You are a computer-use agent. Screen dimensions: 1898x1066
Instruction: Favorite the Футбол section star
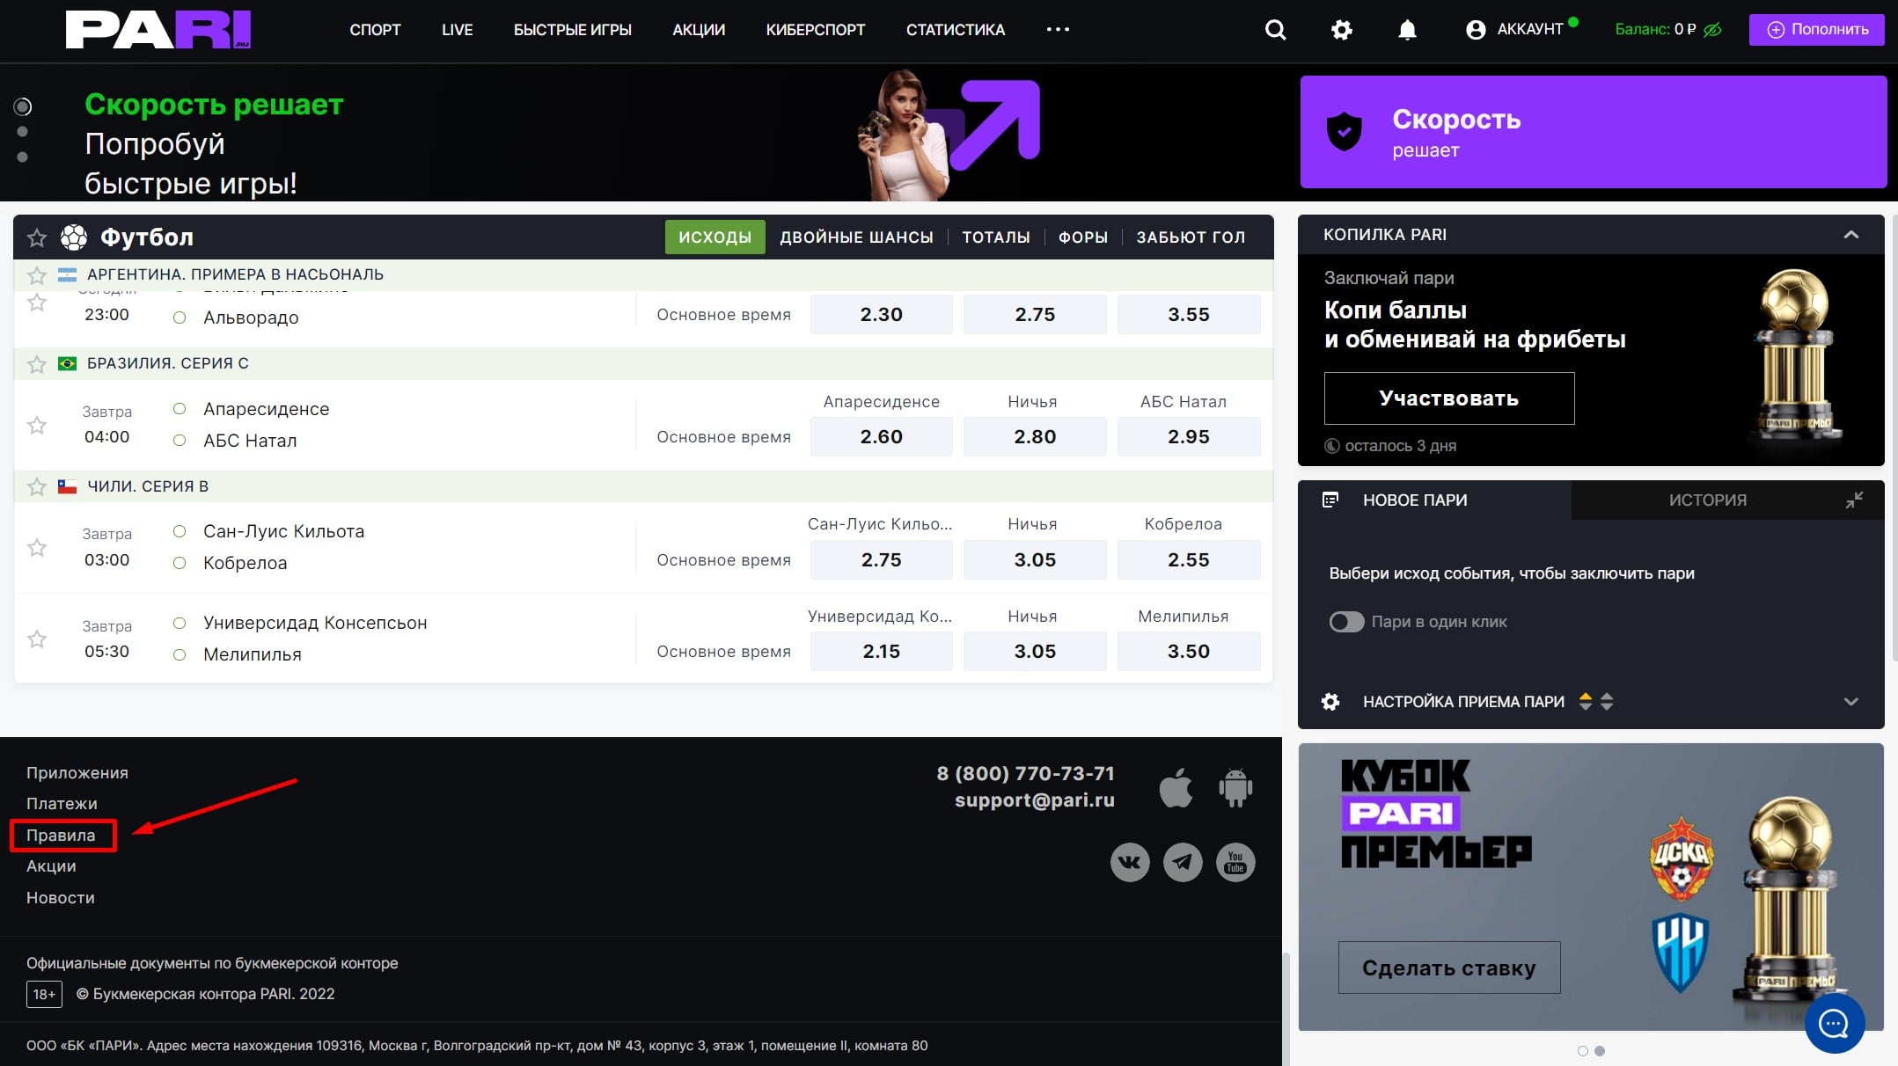pyautogui.click(x=37, y=237)
